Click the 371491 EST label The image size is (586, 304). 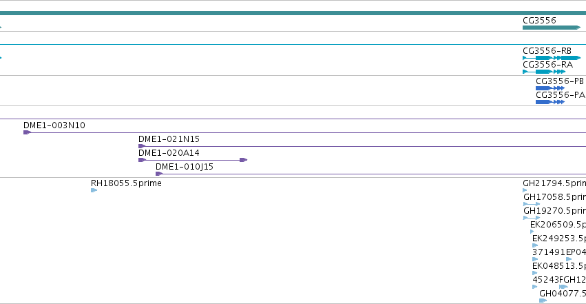549,252
